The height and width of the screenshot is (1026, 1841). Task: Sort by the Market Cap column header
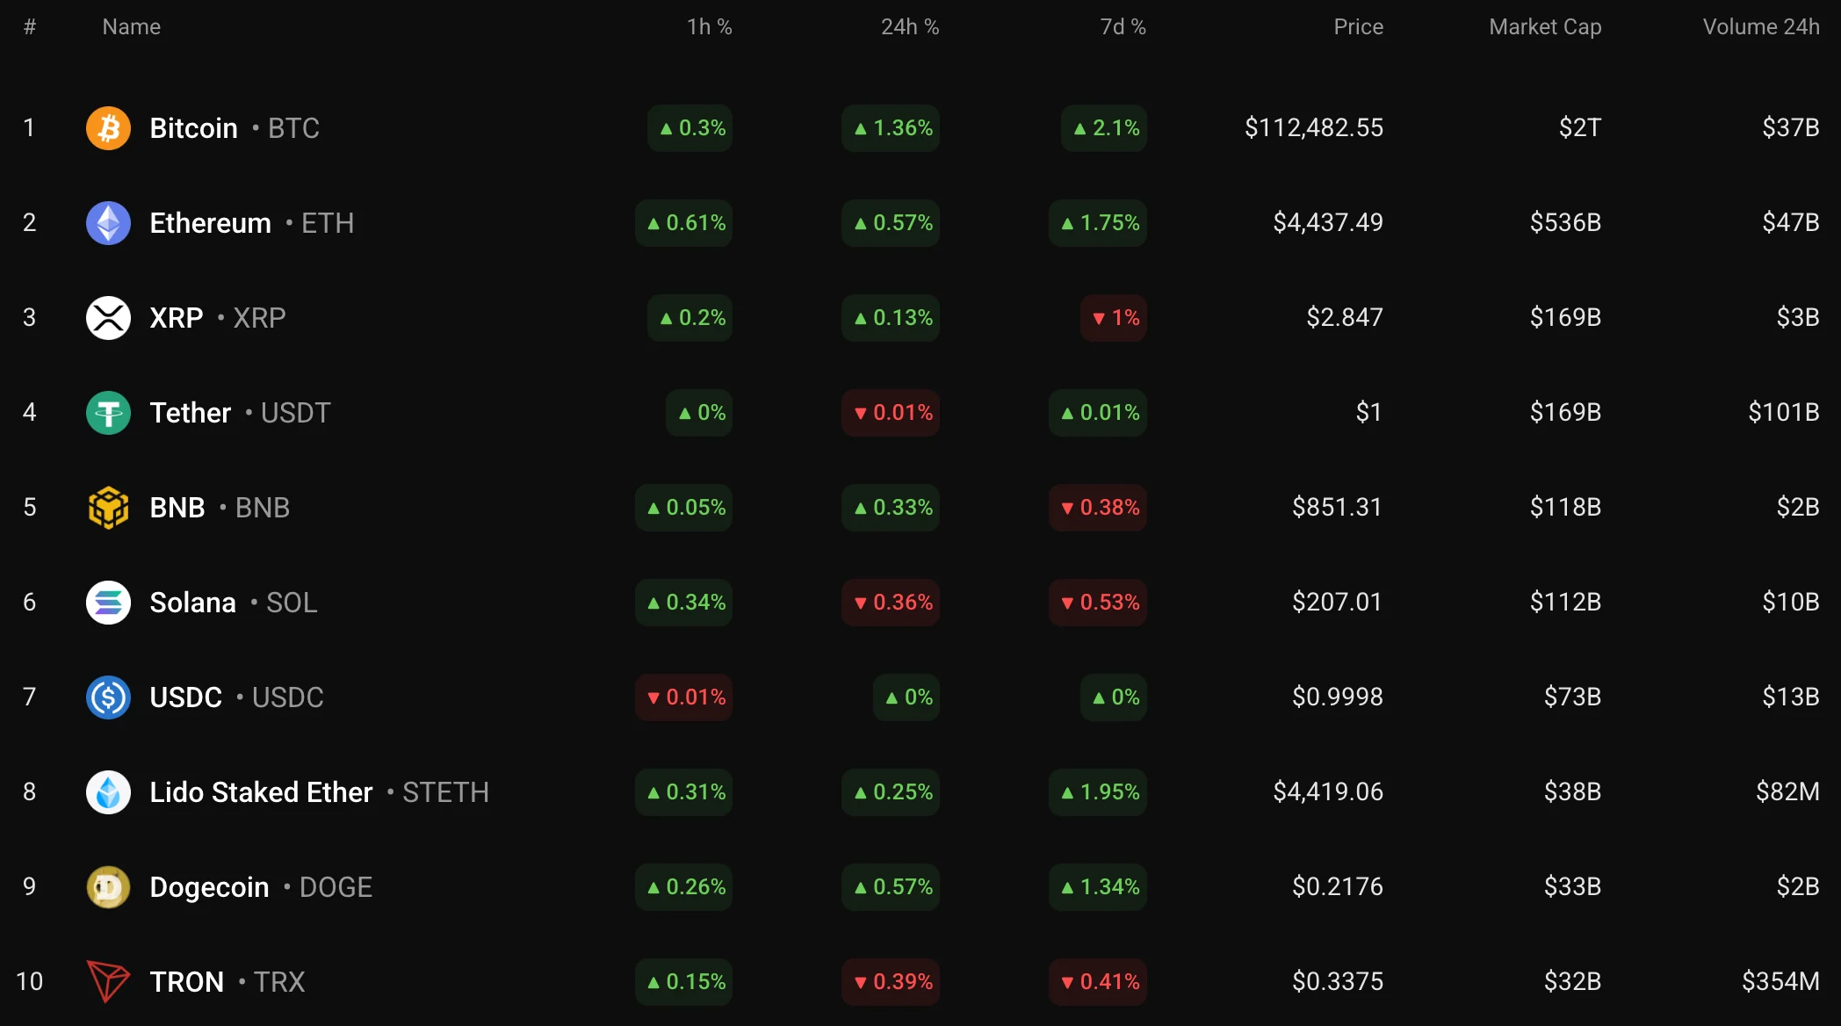(1545, 27)
